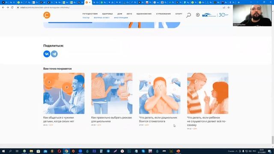Close the active browser tab
The width and height of the screenshot is (274, 154).
coord(90,3)
